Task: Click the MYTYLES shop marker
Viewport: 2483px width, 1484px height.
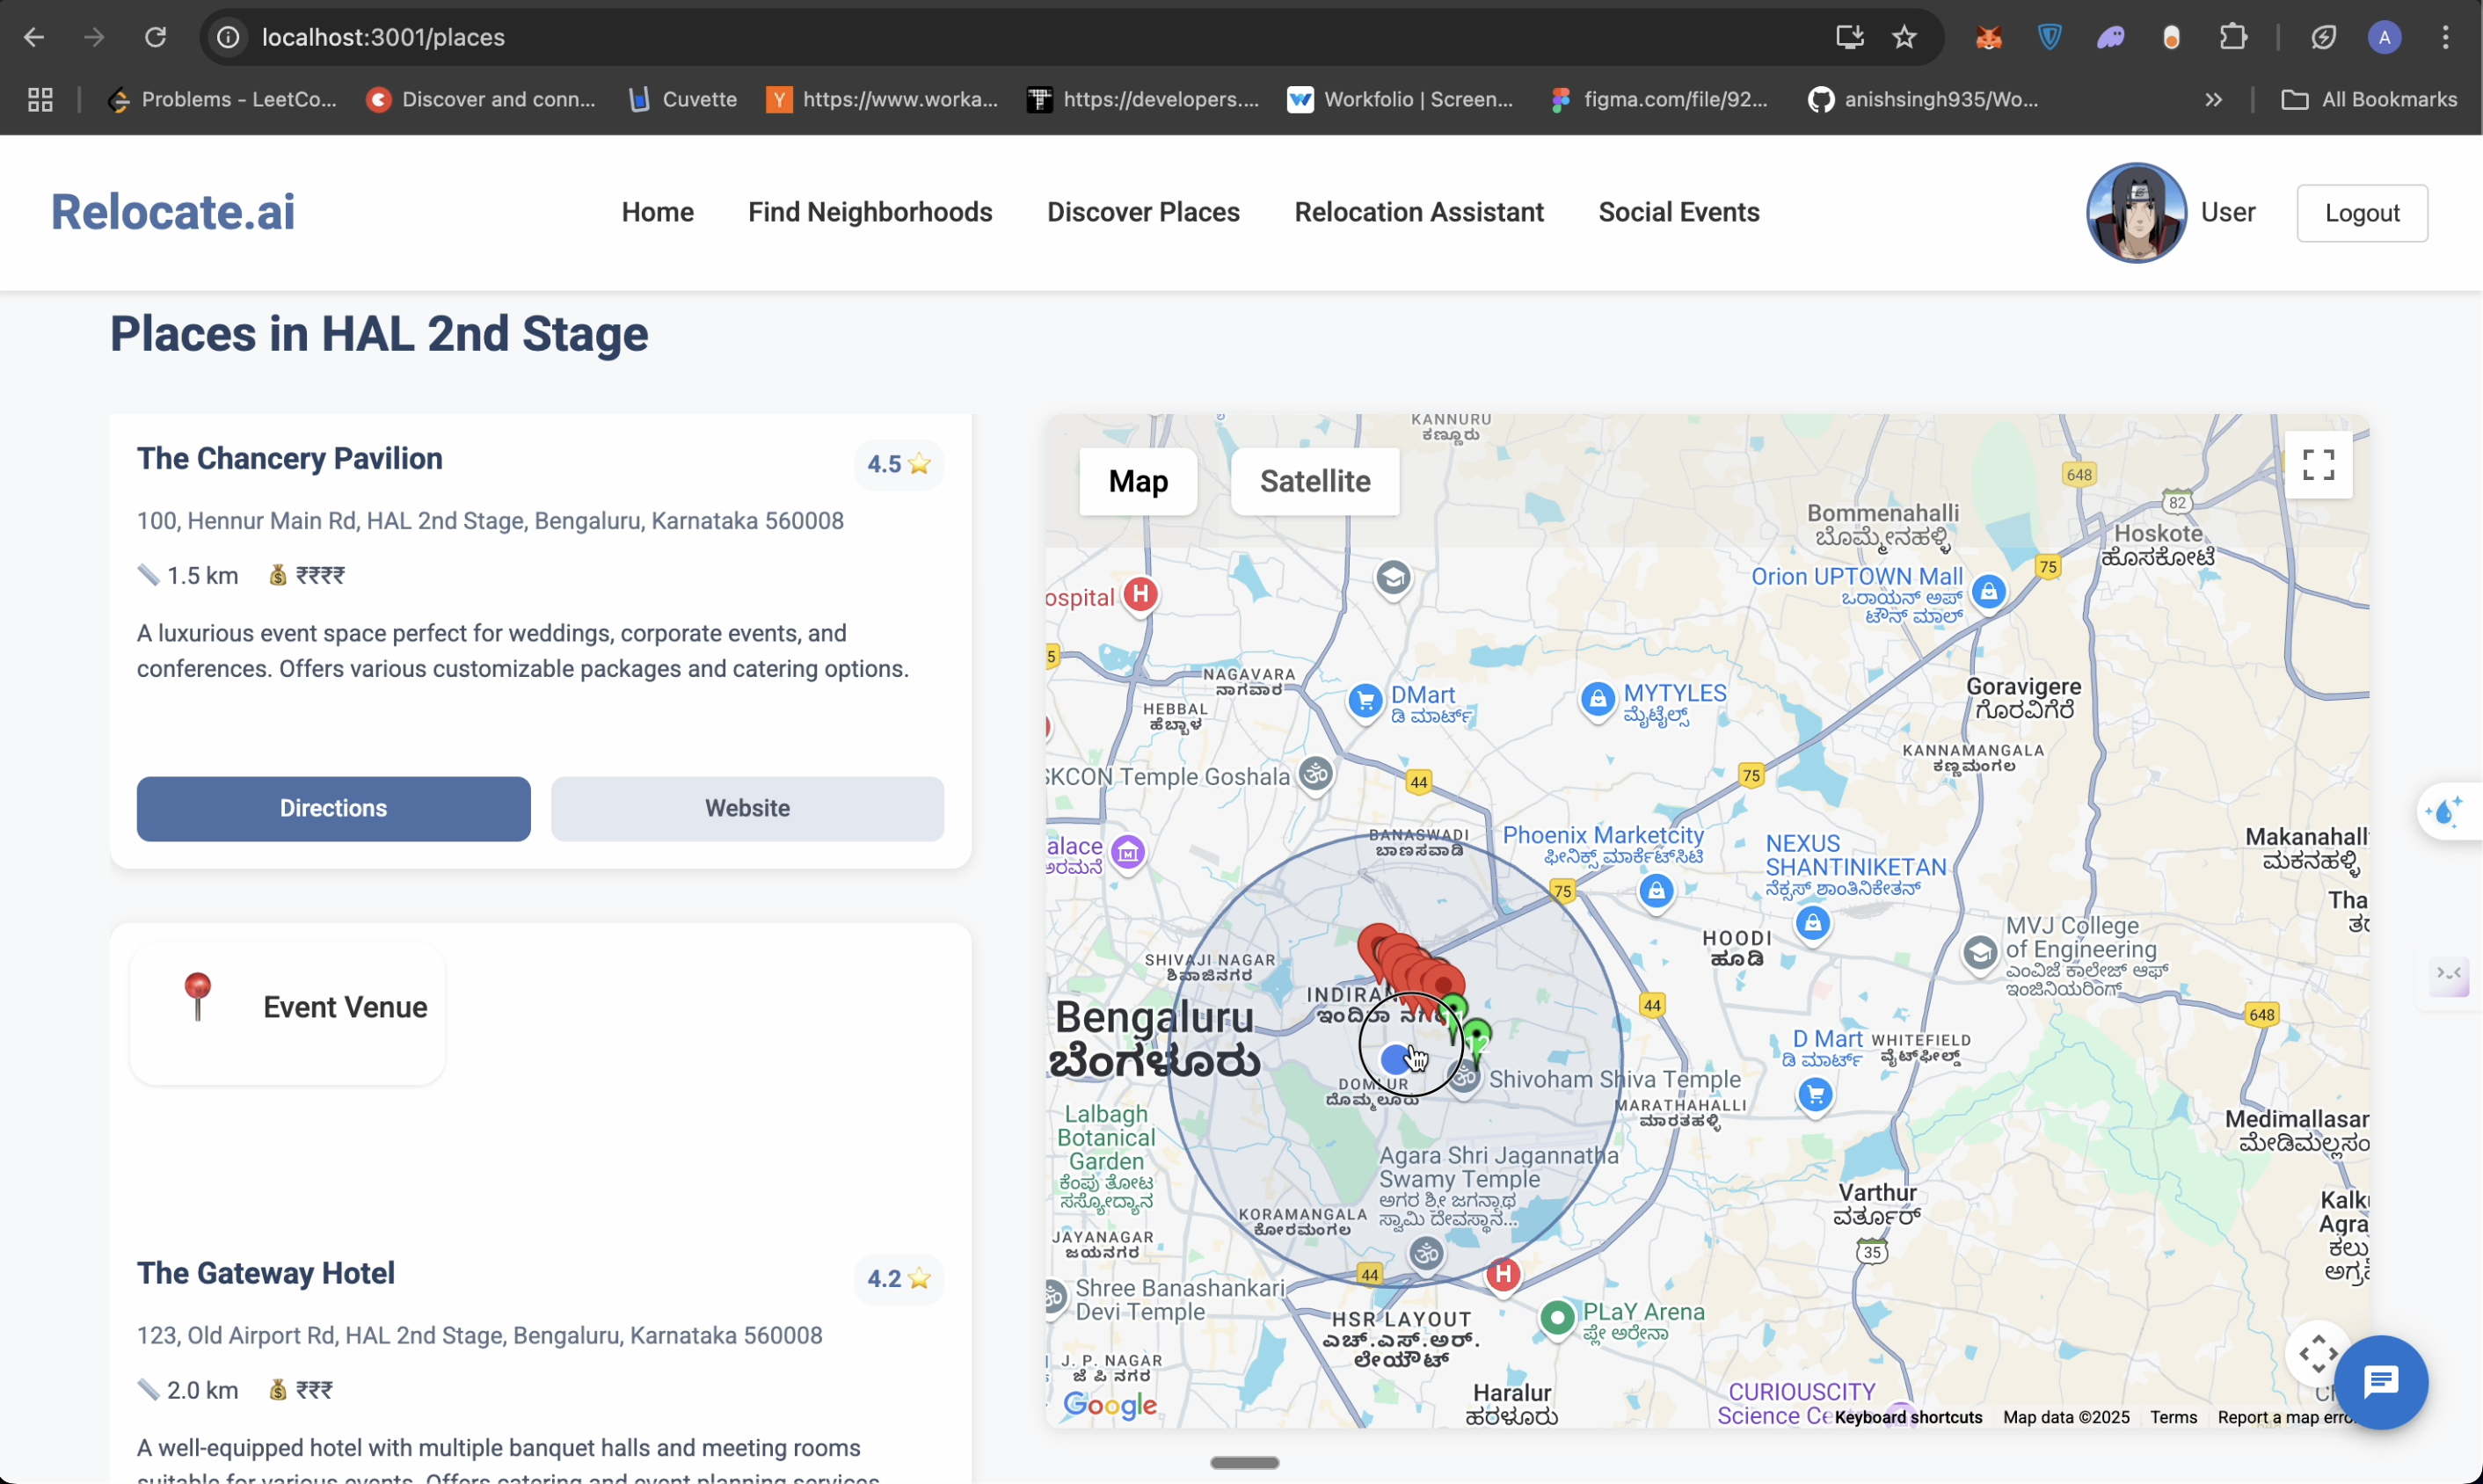Action: coord(1597,699)
